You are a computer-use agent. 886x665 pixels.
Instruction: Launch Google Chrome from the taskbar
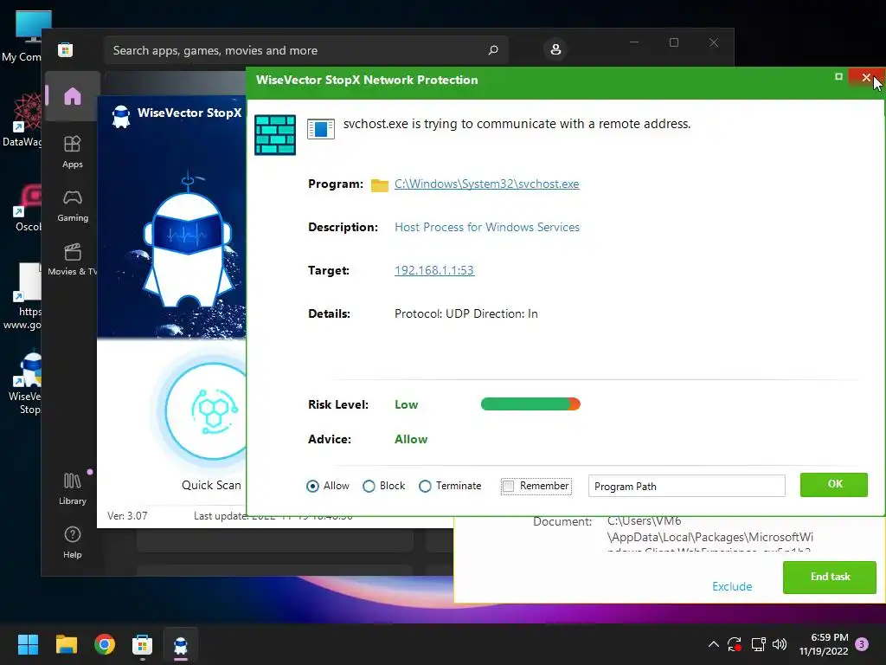pyautogui.click(x=105, y=644)
